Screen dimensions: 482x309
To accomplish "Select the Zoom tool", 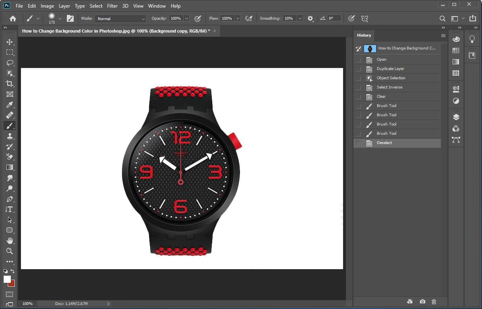I will pyautogui.click(x=10, y=251).
